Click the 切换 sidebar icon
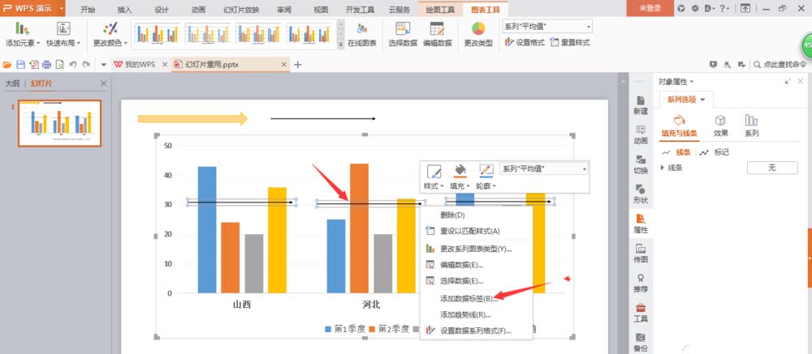This screenshot has width=812, height=354. pyautogui.click(x=641, y=164)
